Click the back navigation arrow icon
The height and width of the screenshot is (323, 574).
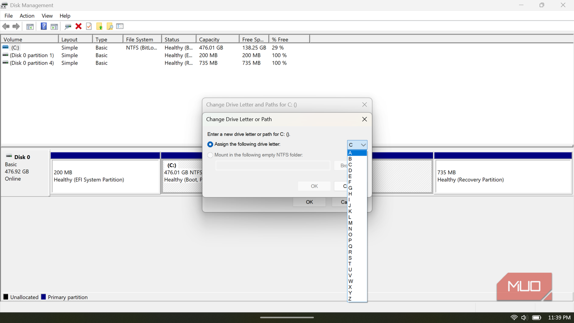(6, 26)
